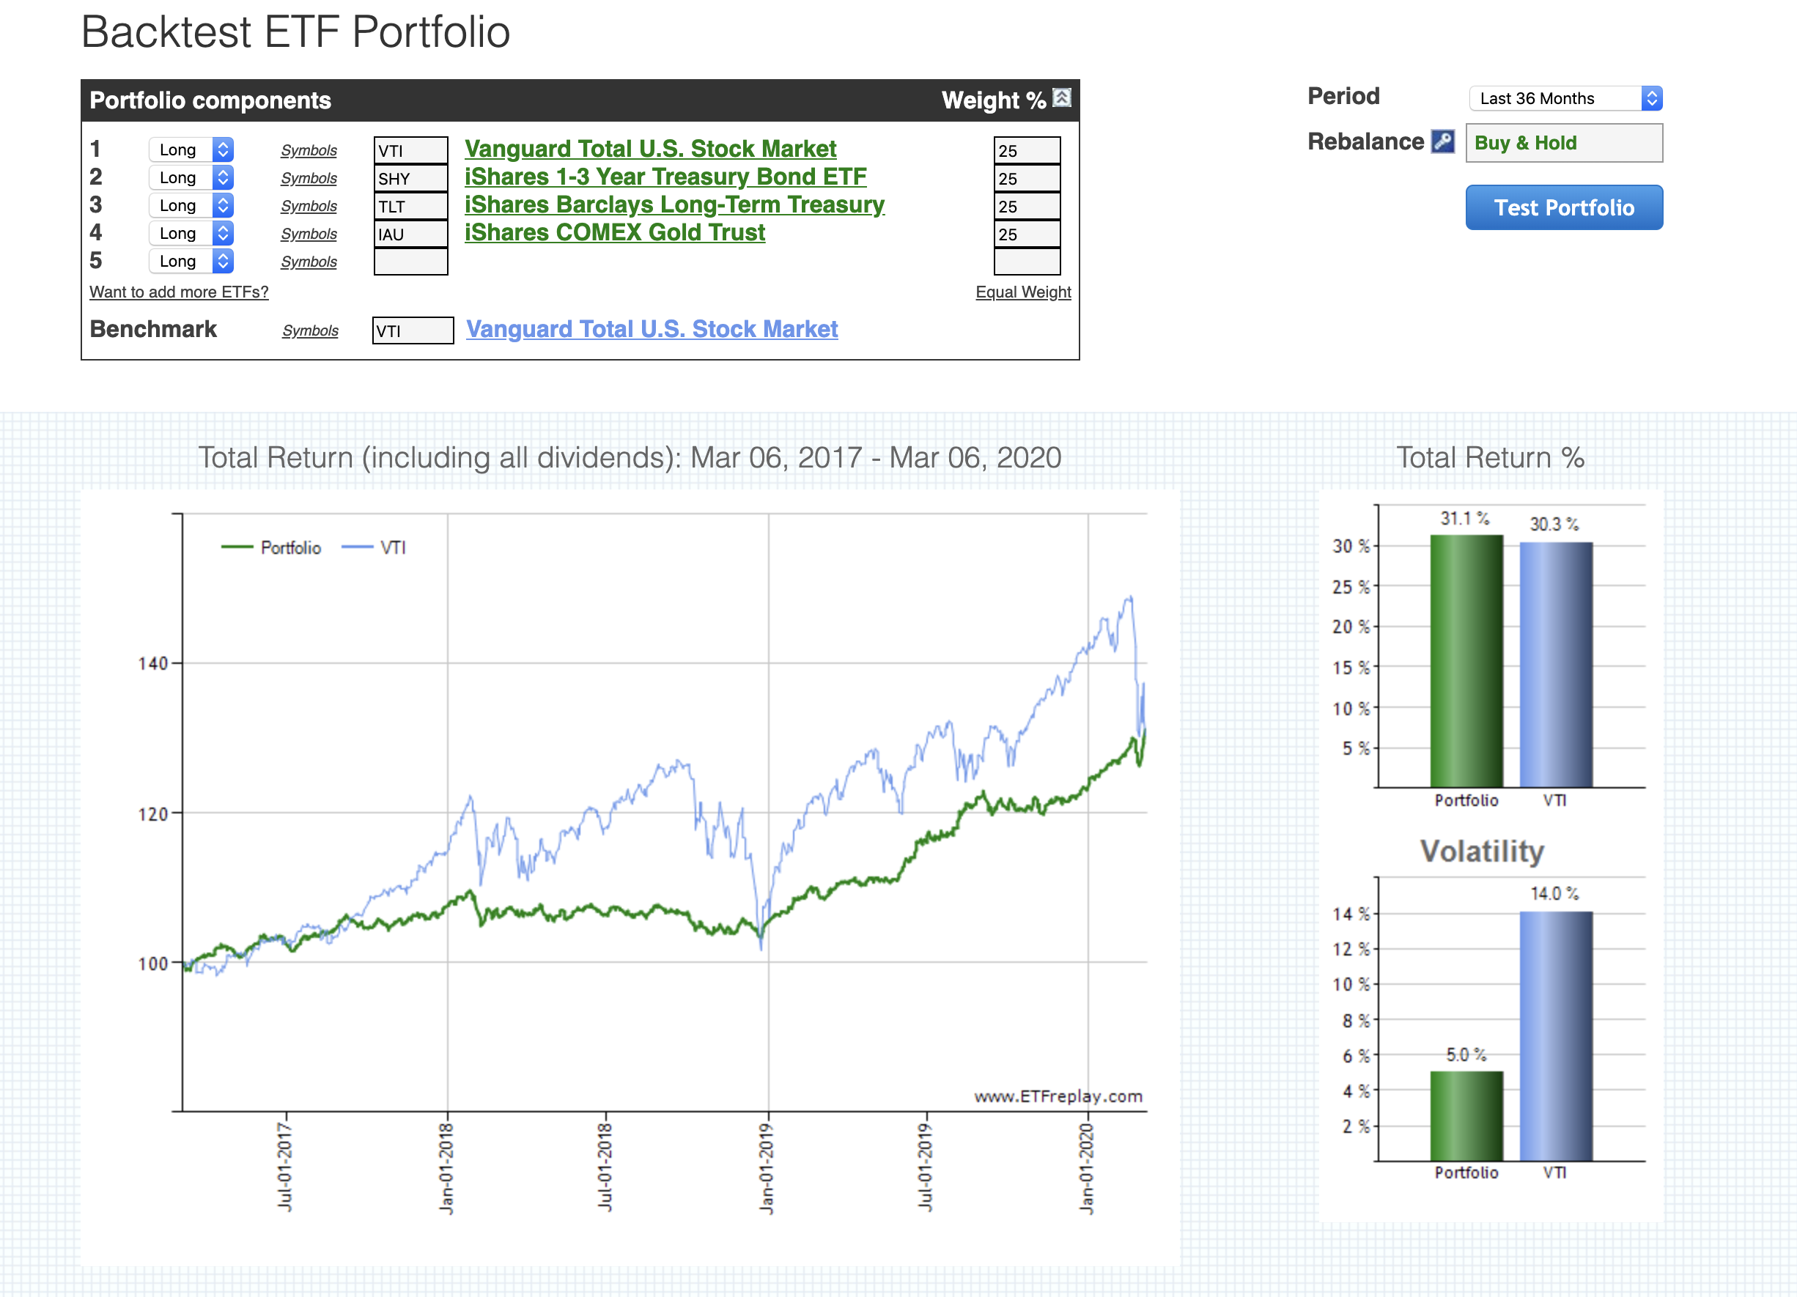Click the weight field for VTI row
This screenshot has height=1297, width=1797.
pos(1027,150)
